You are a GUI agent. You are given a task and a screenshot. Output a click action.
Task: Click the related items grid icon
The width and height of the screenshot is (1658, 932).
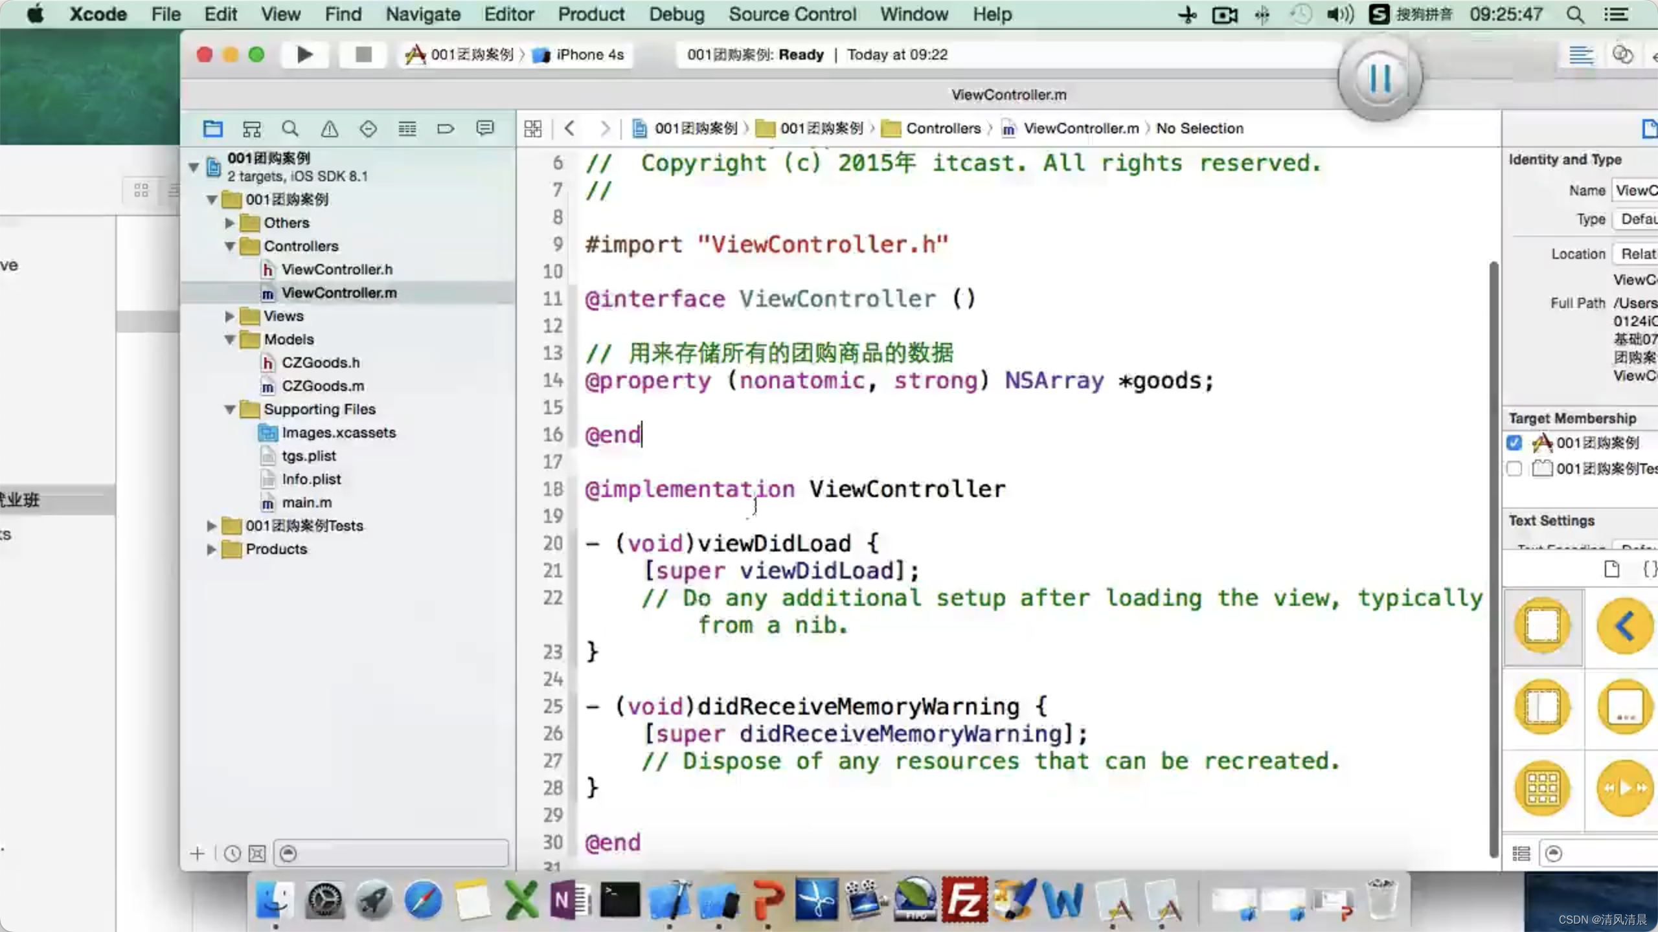click(x=533, y=129)
